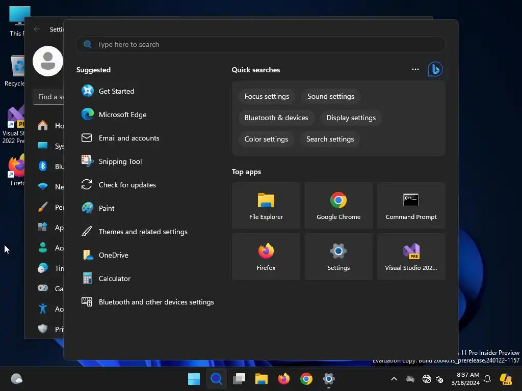
Task: Open Settings tile in Top apps
Action: click(338, 257)
